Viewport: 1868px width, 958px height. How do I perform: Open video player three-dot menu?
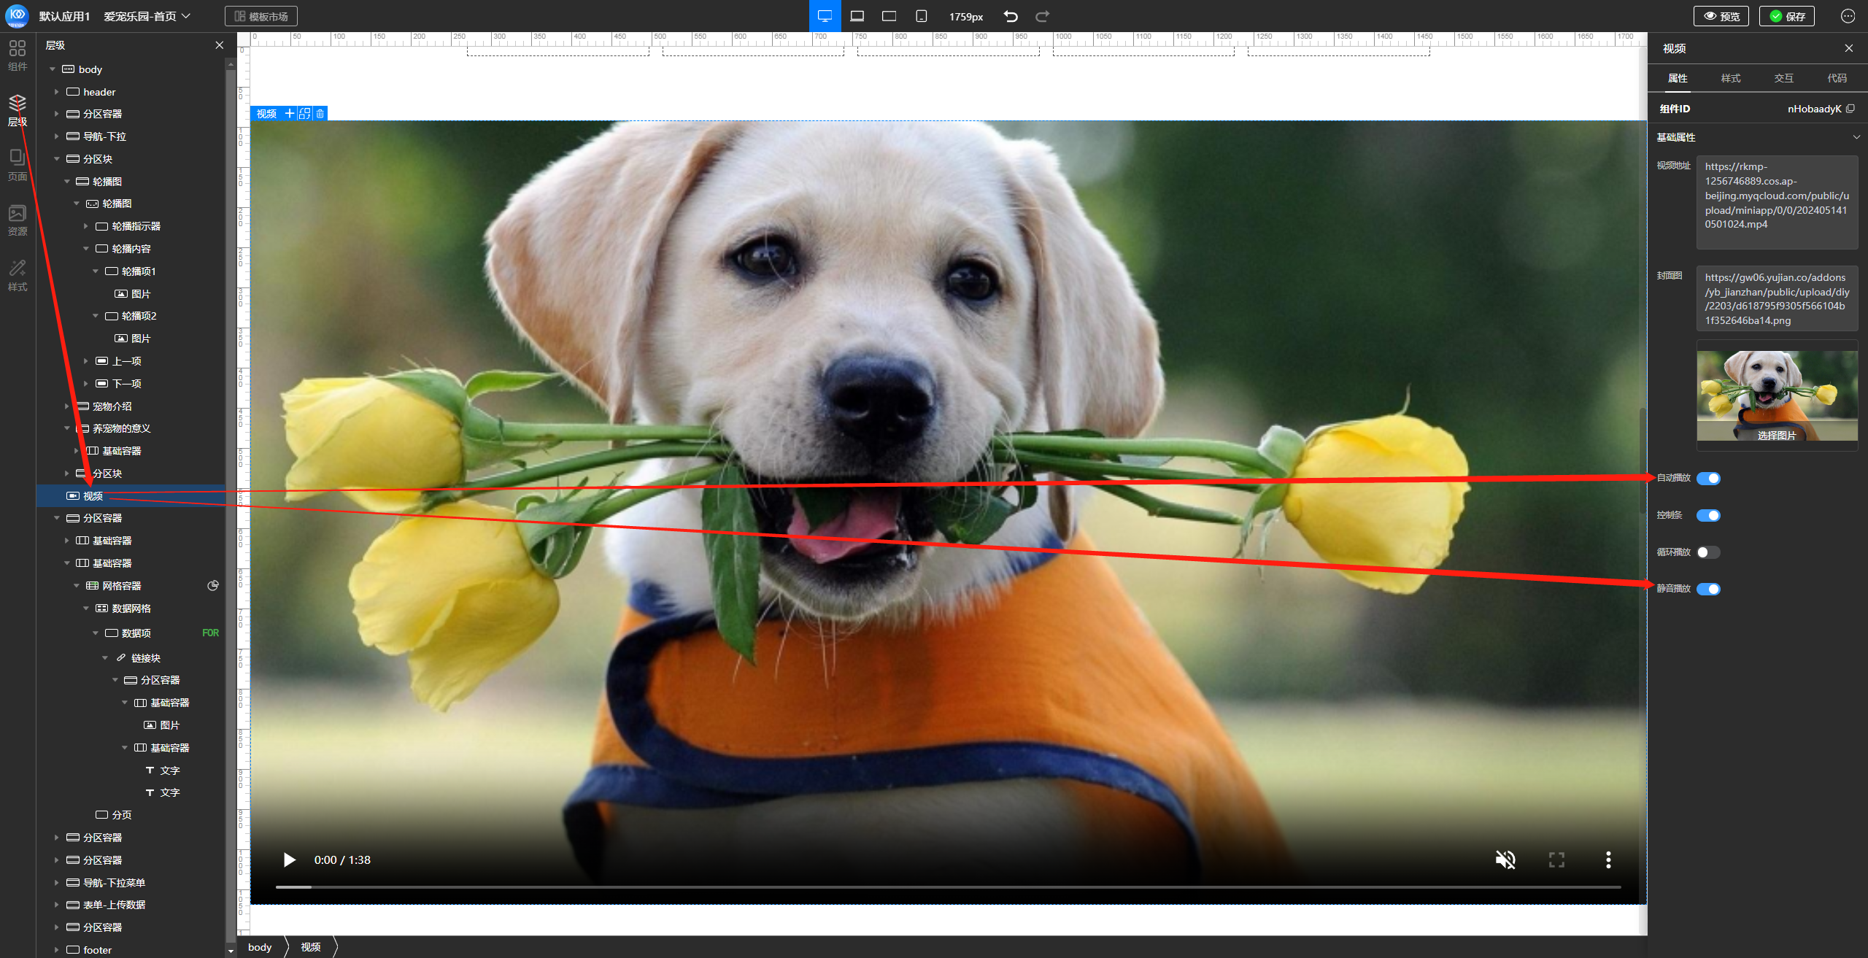pos(1608,860)
